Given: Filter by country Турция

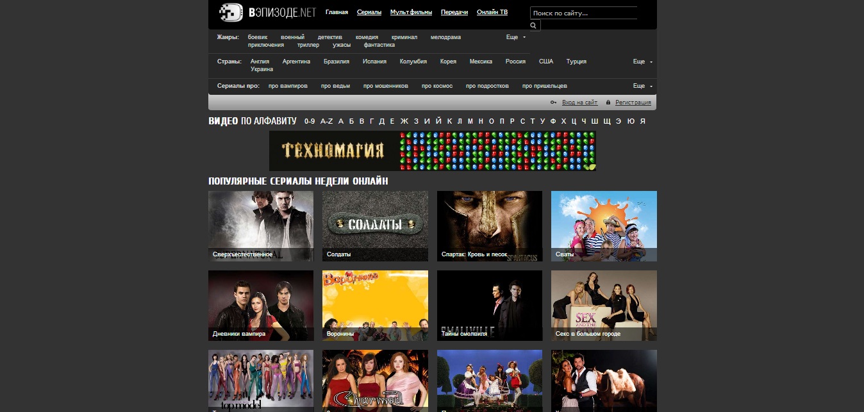Looking at the screenshot, I should [576, 62].
